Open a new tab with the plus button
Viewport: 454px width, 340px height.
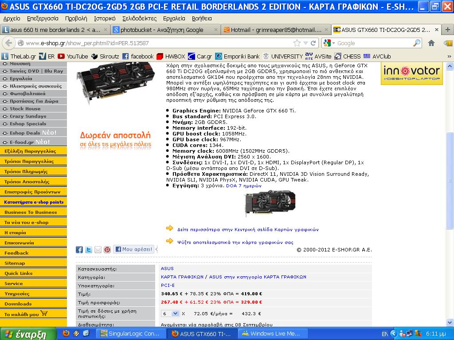click(448, 30)
